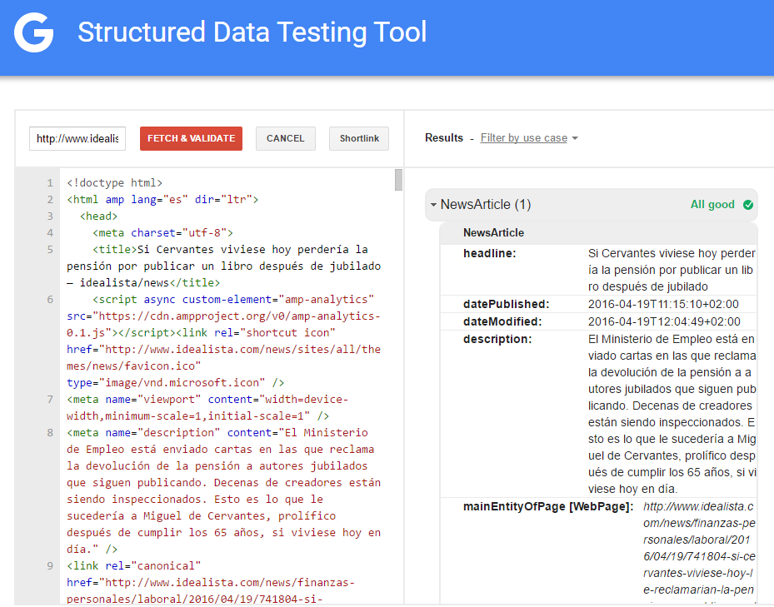
Task: Click the Structured Data Testing Tool title
Action: point(252,32)
